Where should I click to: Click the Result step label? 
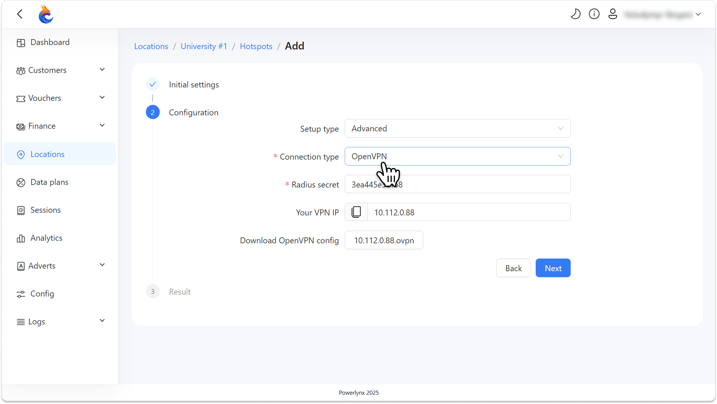pos(180,292)
